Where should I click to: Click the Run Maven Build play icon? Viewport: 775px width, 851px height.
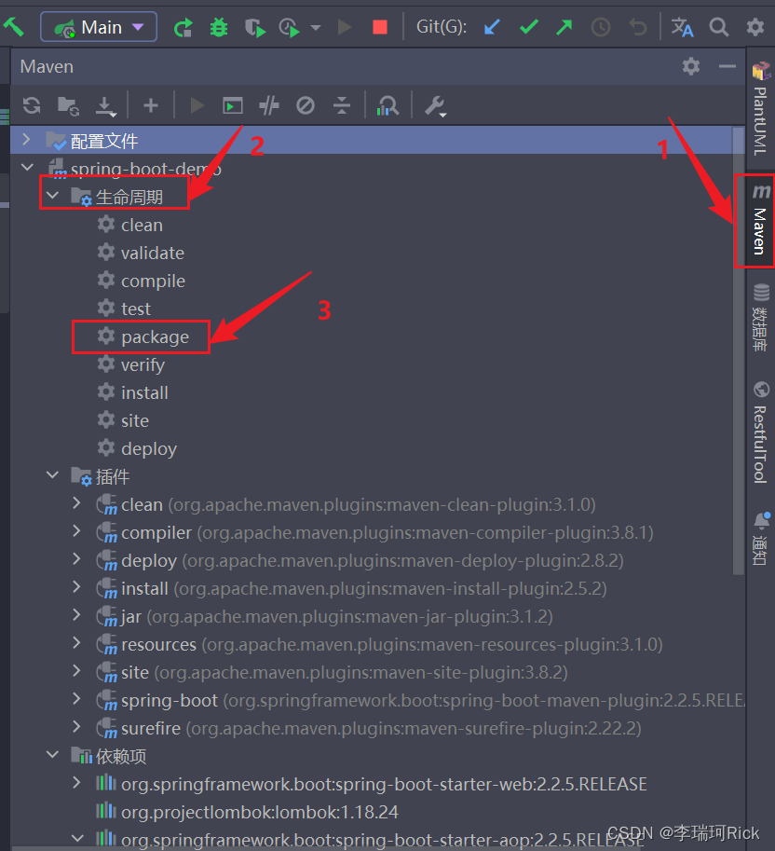click(x=197, y=105)
